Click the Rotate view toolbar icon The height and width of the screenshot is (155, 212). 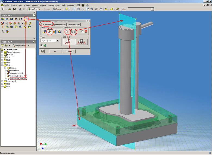[x=96, y=9]
